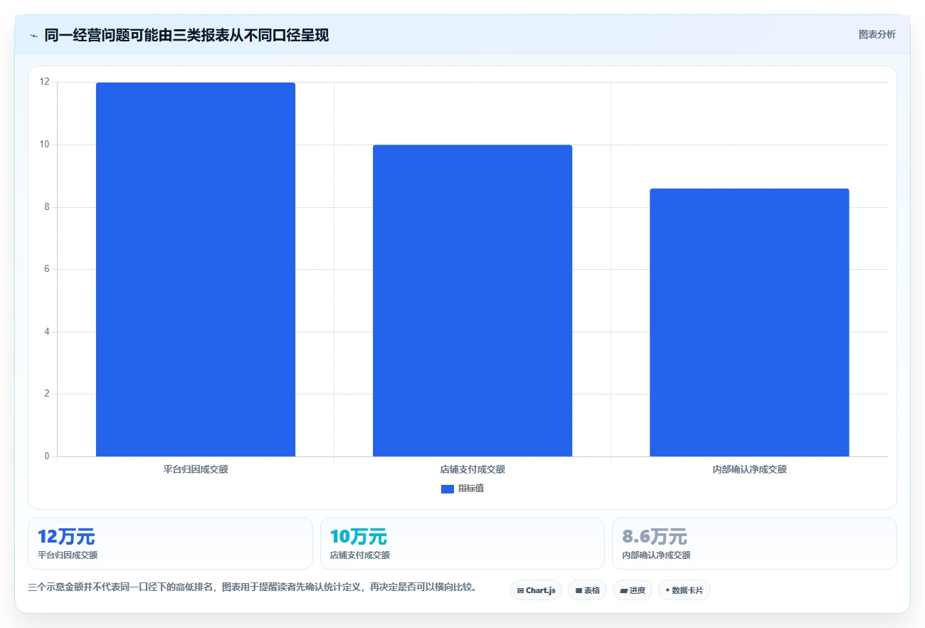925x628 pixels.
Task: Click the 表格 tag chip
Action: click(x=587, y=590)
